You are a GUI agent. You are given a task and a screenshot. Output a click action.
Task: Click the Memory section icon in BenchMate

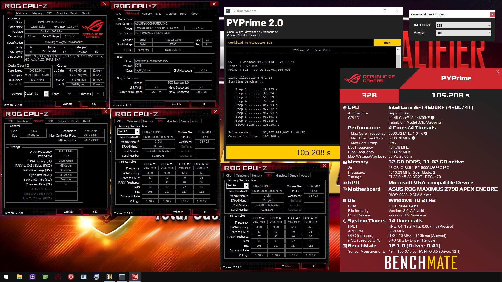click(x=345, y=162)
